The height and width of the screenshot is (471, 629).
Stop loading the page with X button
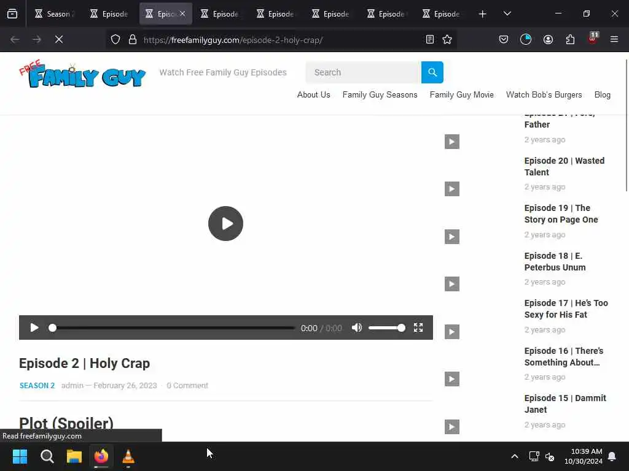[x=59, y=39]
